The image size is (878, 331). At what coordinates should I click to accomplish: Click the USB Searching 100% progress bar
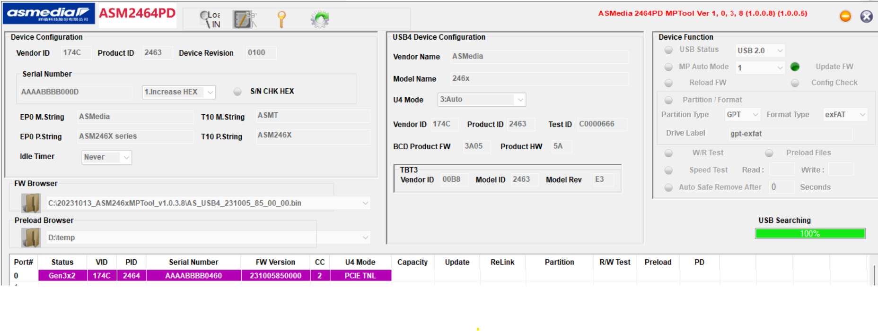point(810,234)
